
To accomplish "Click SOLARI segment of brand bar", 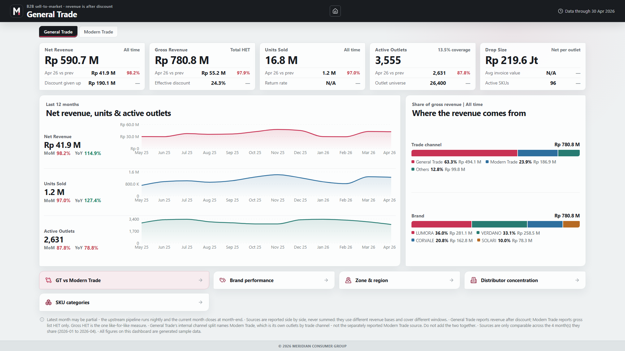I will click(x=571, y=224).
